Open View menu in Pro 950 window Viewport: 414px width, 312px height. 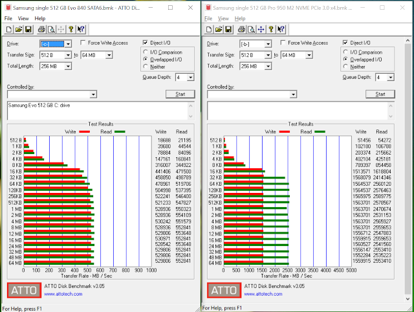click(223, 19)
